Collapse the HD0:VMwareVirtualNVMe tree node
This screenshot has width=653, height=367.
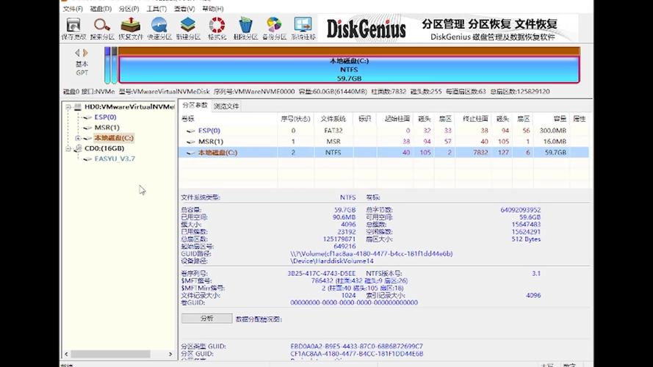pos(68,107)
